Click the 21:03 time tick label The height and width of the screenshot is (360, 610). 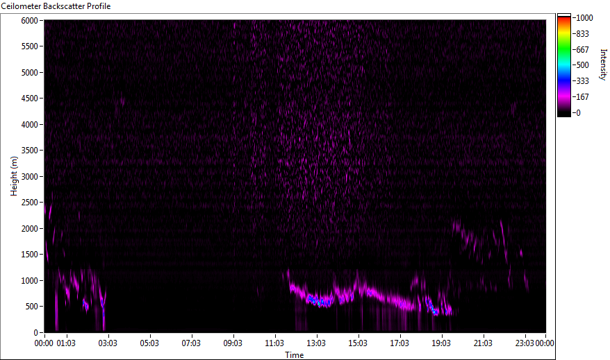click(483, 343)
